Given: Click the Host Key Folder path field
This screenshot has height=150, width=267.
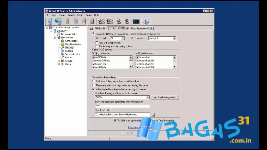Looking at the screenshot, I should point(122,115).
